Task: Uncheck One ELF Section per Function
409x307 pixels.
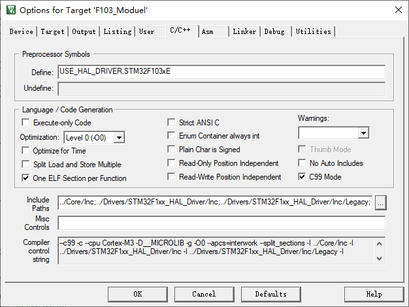Action: click(26, 178)
